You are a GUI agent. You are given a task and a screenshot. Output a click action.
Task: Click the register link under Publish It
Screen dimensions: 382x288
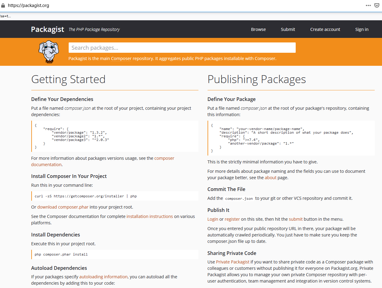click(x=232, y=219)
